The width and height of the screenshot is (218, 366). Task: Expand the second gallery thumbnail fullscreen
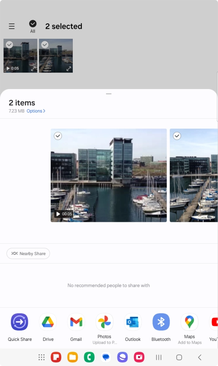click(x=68, y=69)
